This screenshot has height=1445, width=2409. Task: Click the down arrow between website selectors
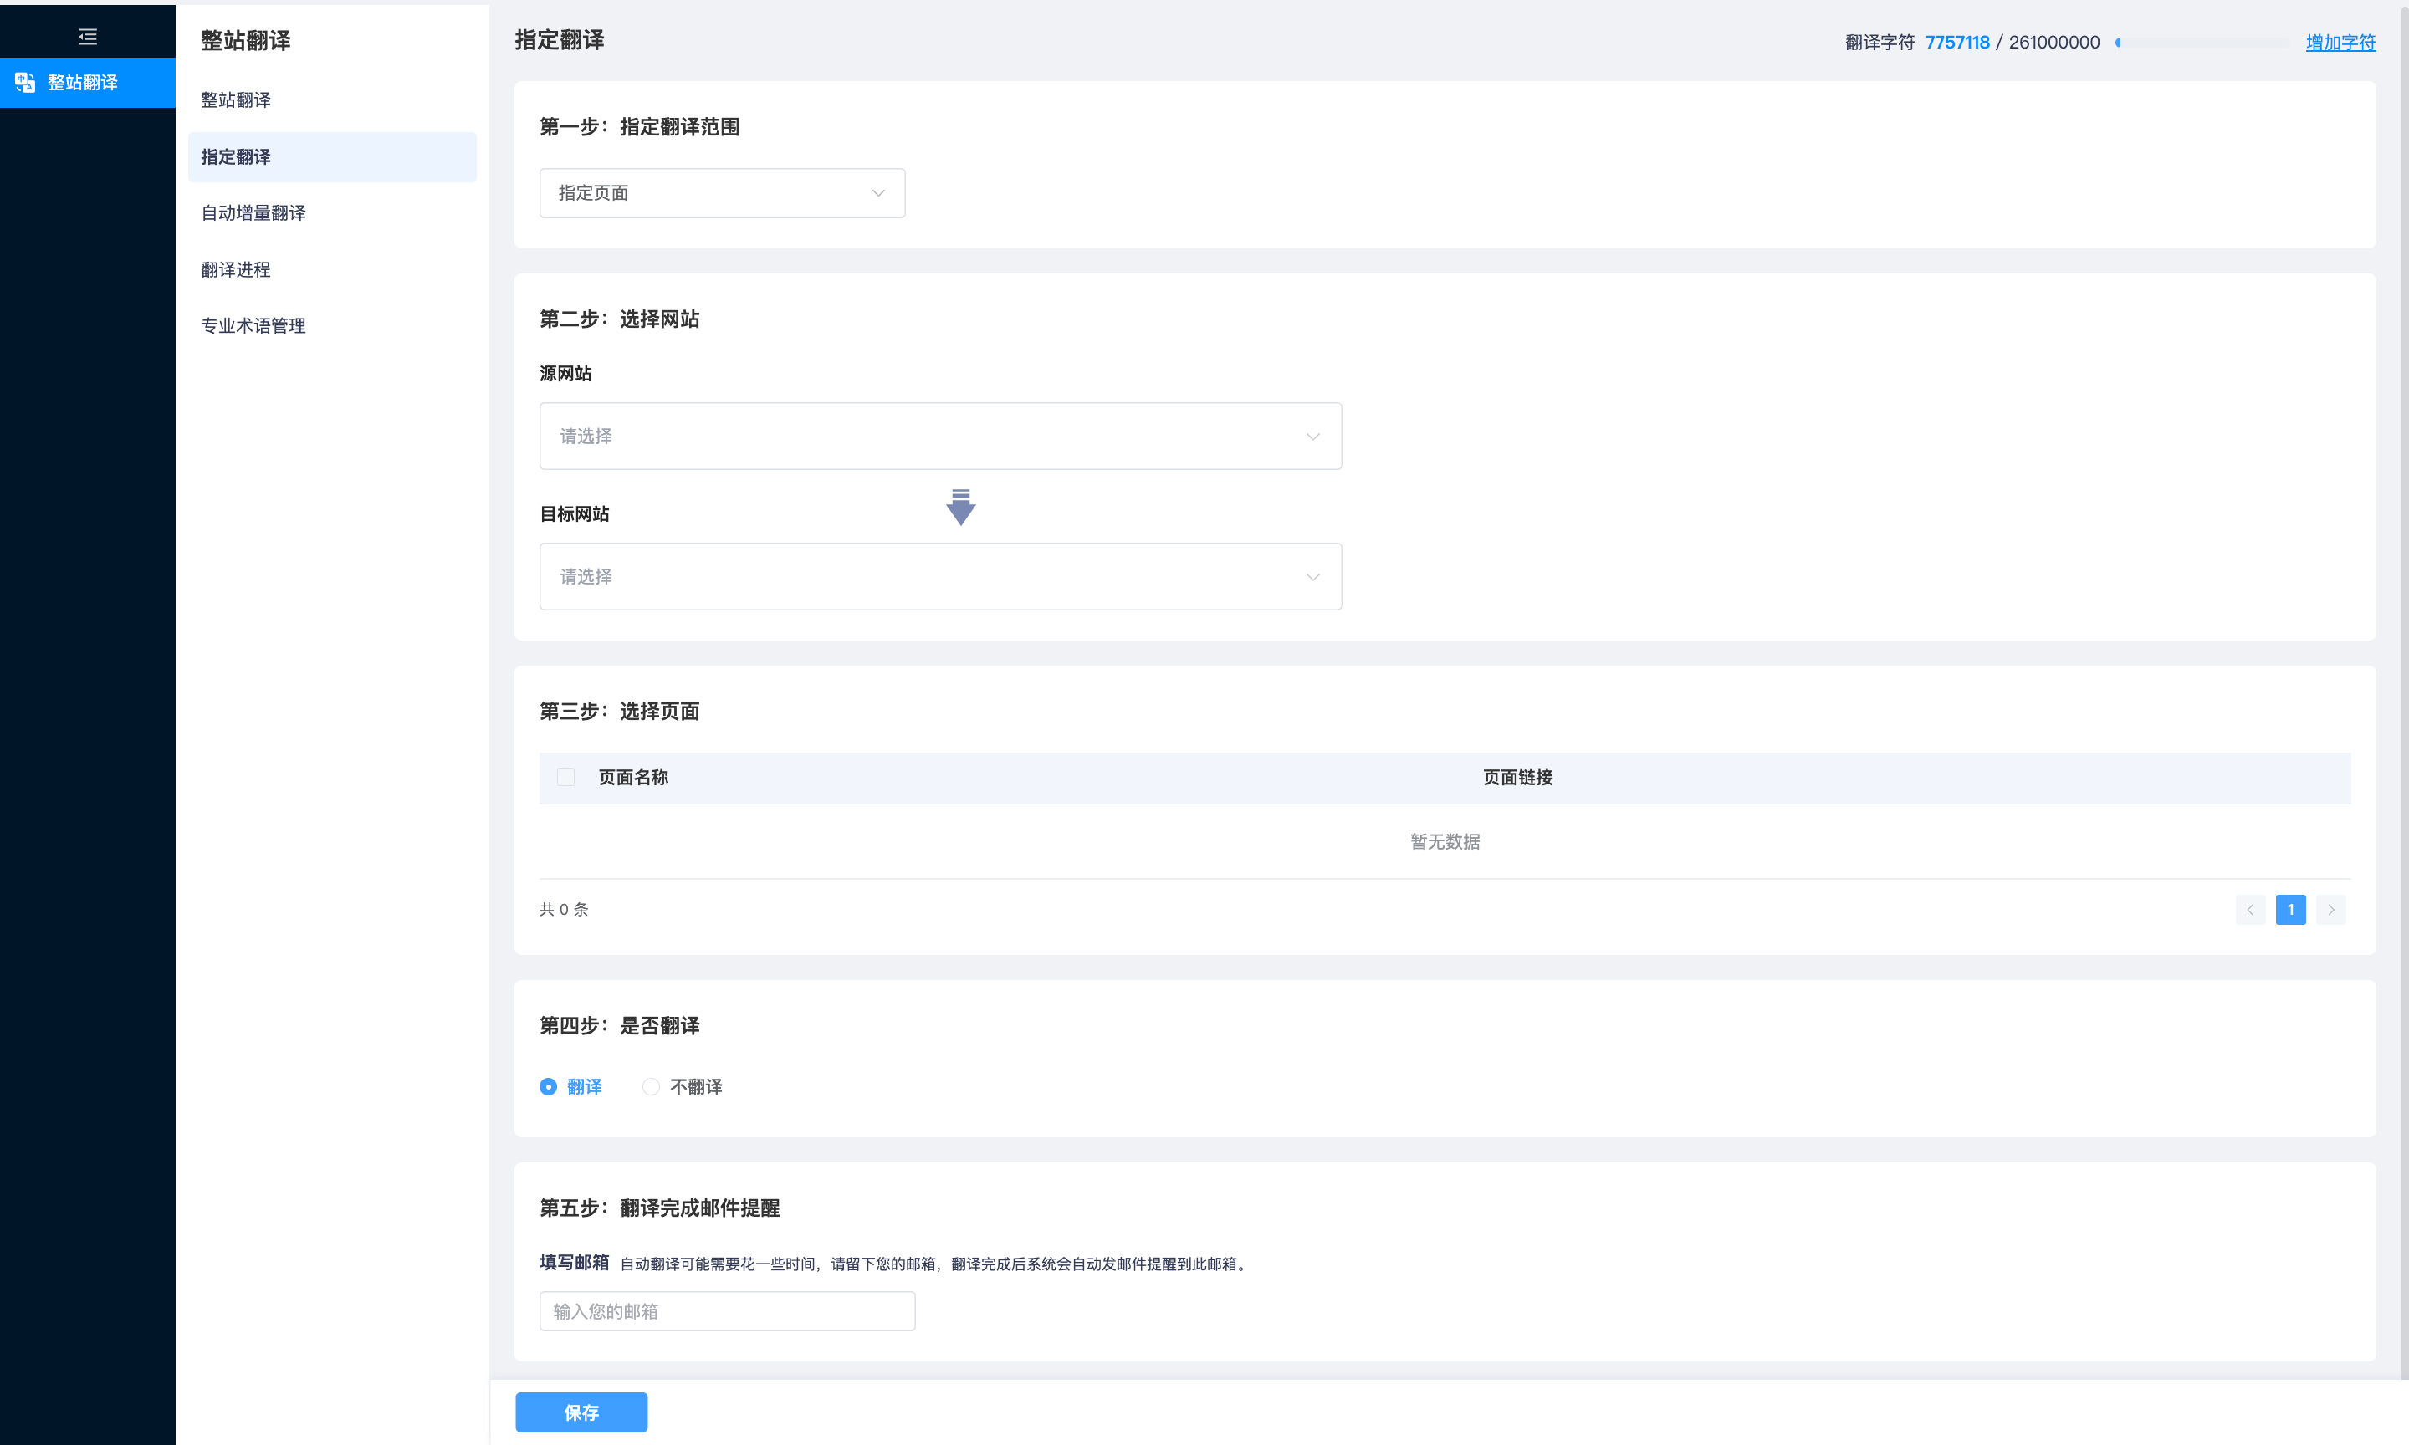click(960, 508)
